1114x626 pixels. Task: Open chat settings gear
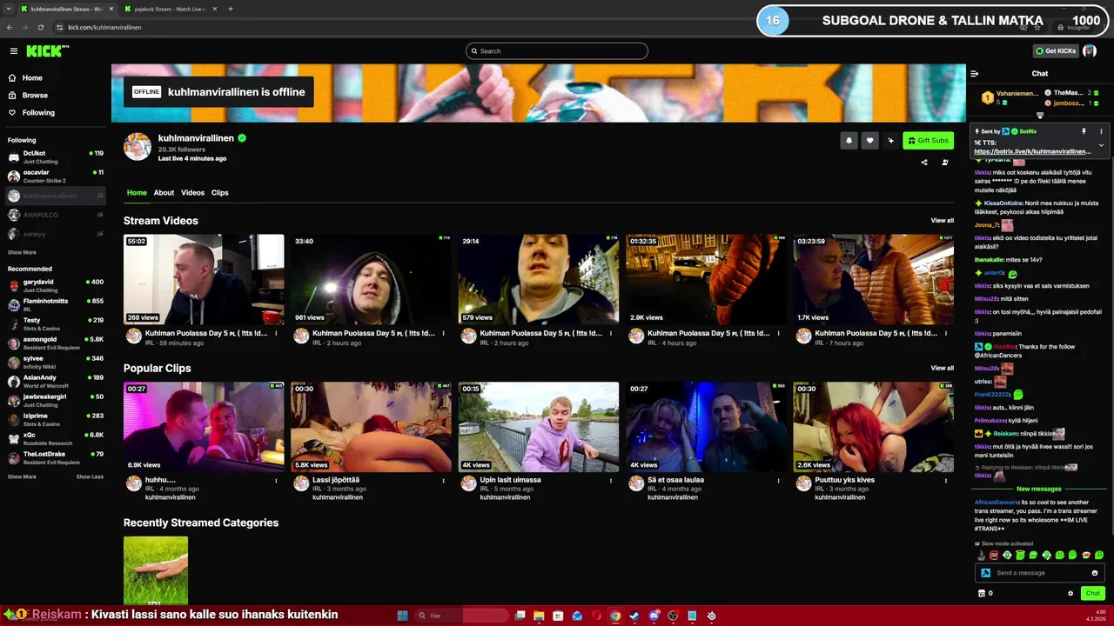(1070, 594)
